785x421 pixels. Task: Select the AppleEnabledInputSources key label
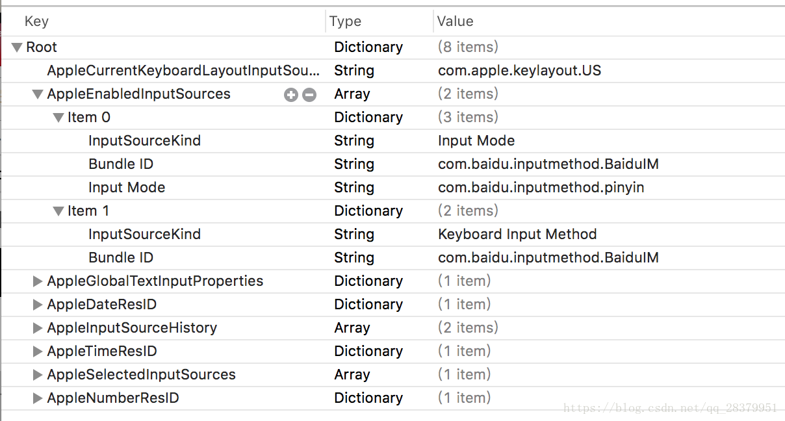click(138, 94)
